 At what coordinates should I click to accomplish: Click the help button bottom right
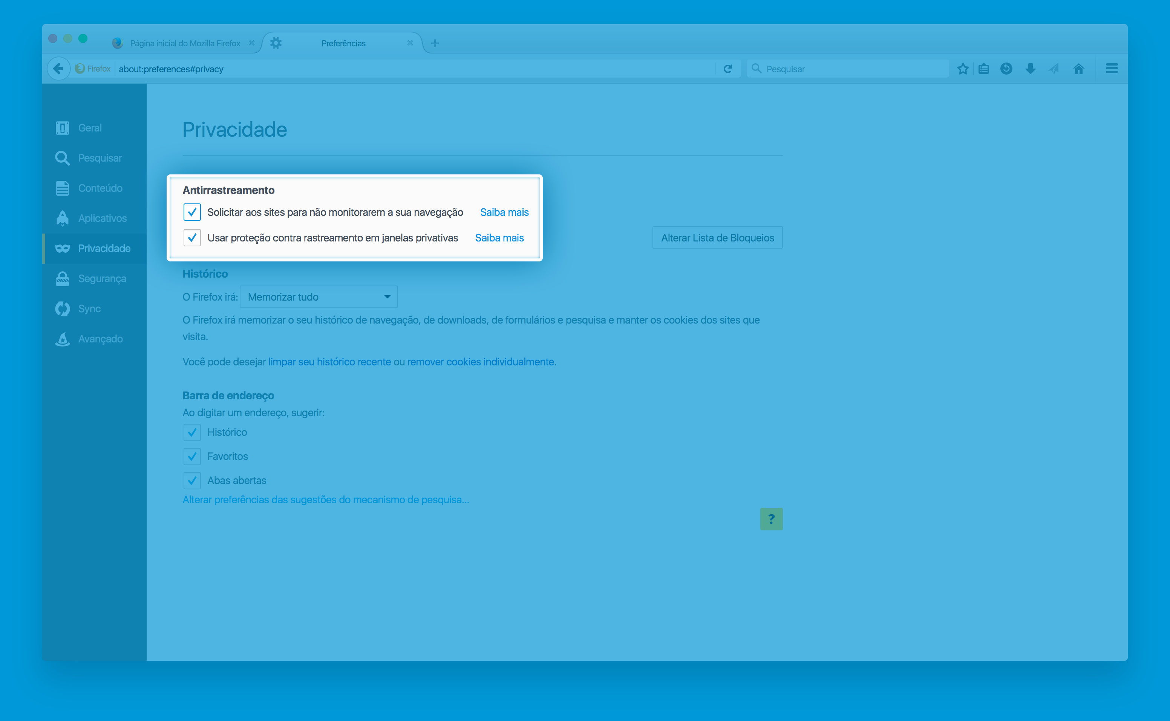(770, 519)
